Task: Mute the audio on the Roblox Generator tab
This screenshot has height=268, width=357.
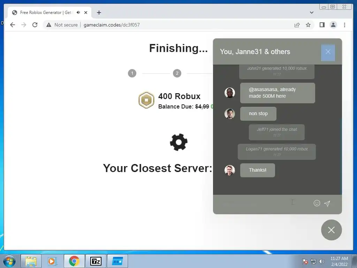Action: (x=78, y=13)
